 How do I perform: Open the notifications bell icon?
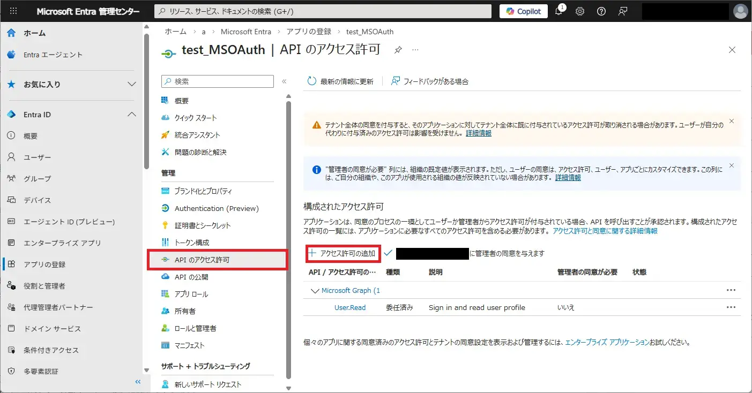click(x=559, y=11)
